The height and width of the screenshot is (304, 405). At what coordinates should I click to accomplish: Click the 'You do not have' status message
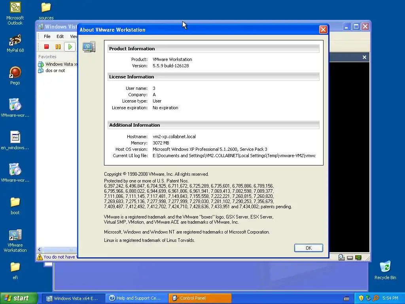point(60,257)
